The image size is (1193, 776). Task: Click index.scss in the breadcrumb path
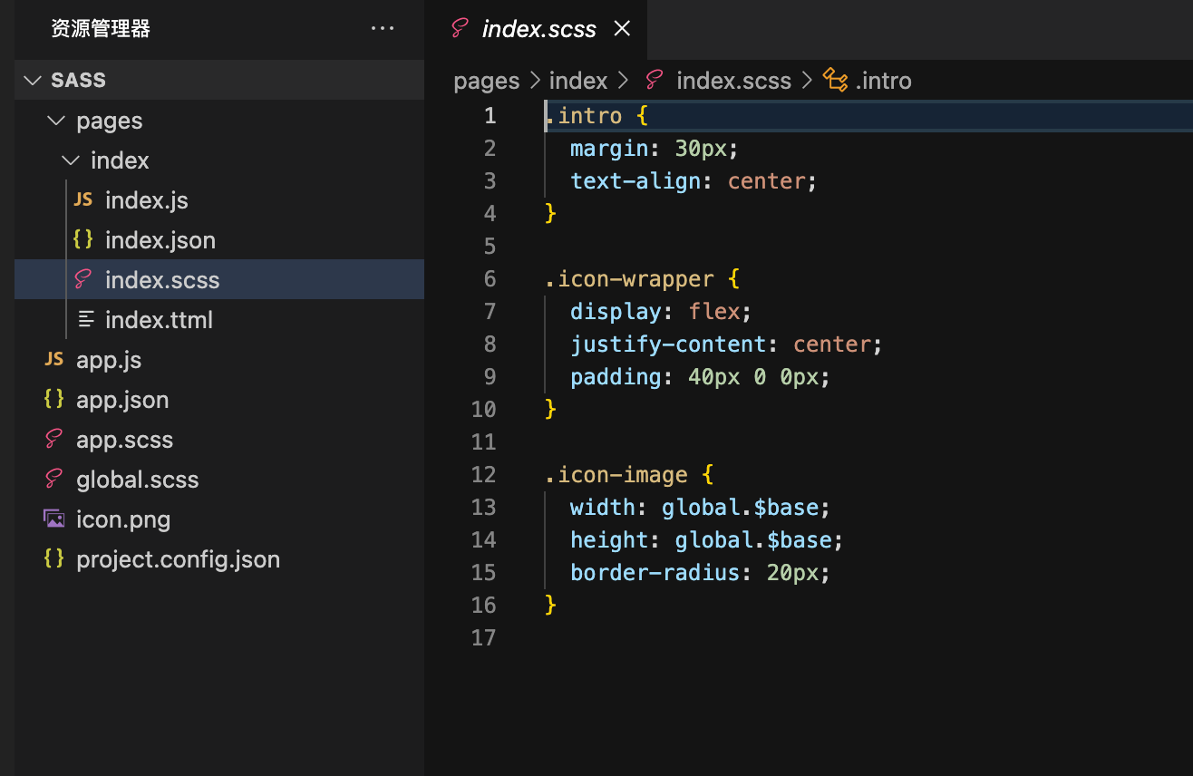tap(733, 81)
